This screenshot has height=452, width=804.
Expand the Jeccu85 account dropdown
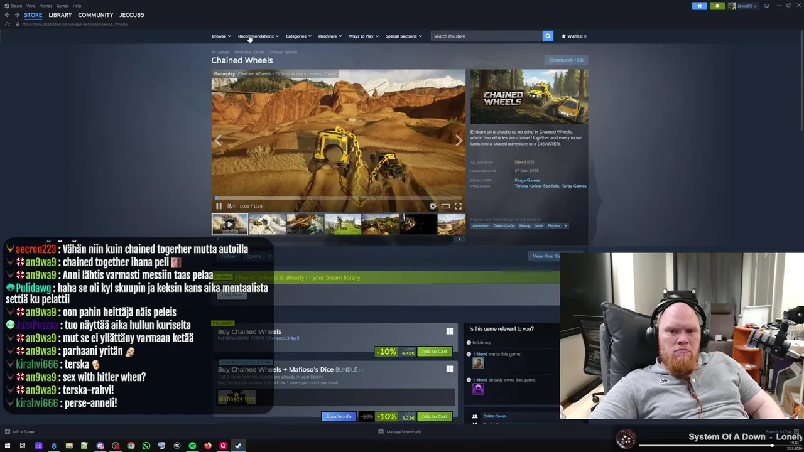(x=744, y=6)
